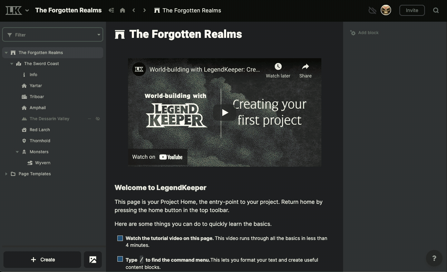
Task: Click the video channel LK avatar
Action: click(x=139, y=69)
